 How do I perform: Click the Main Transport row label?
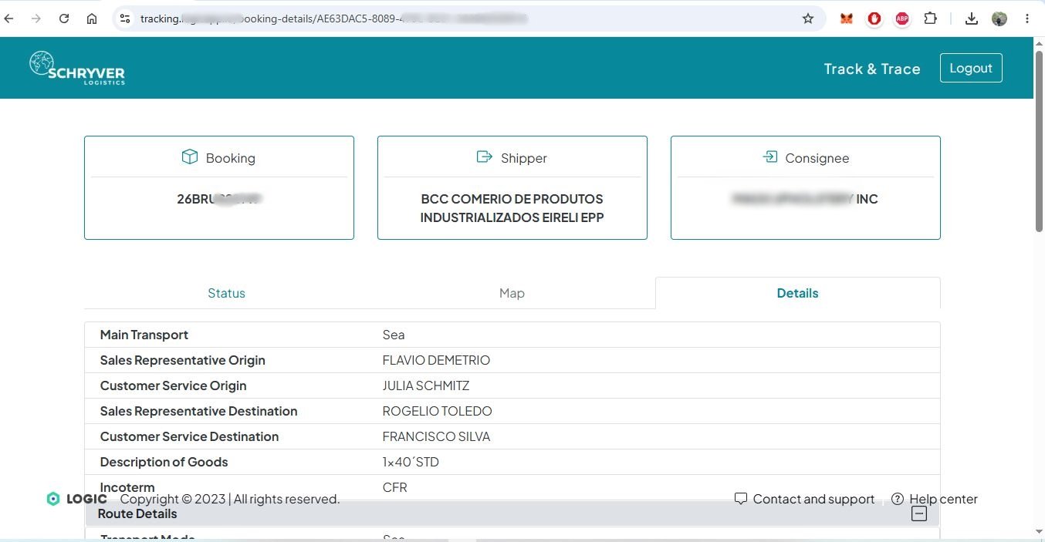[144, 335]
